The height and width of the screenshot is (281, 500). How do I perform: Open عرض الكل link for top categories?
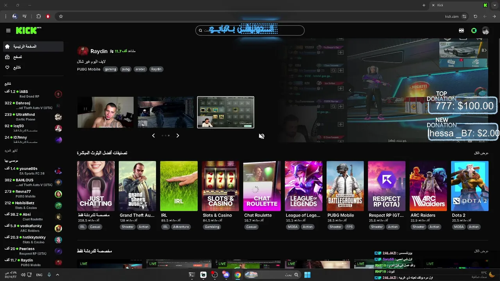pyautogui.click(x=481, y=153)
